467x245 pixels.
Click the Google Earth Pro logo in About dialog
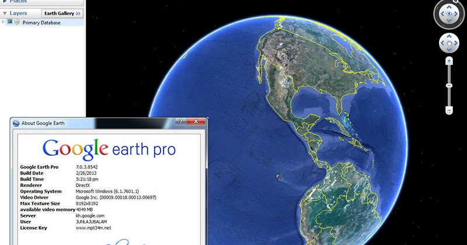pos(109,149)
